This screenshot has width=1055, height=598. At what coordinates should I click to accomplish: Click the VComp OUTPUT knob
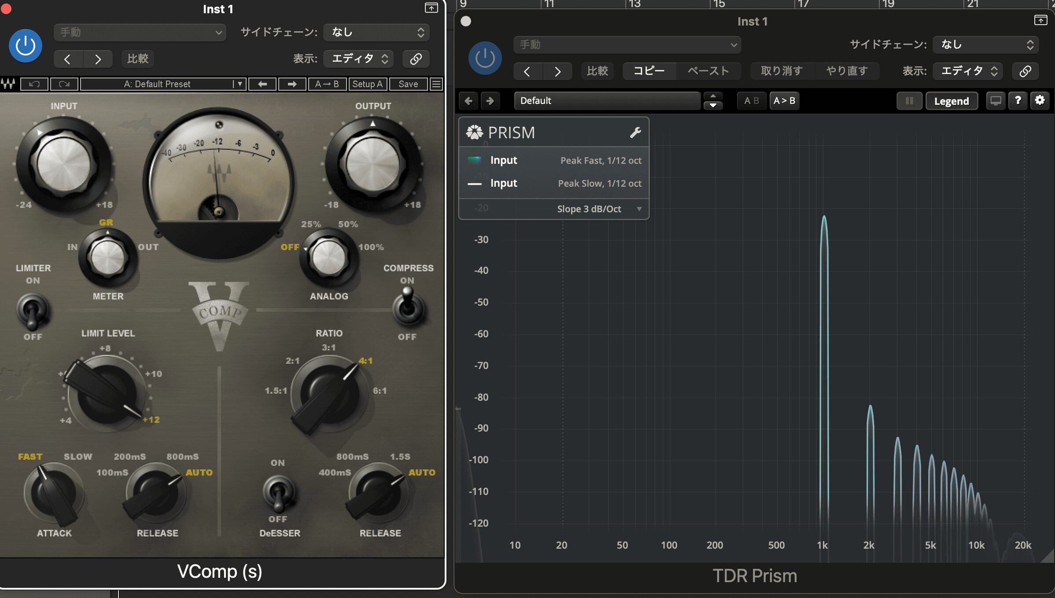point(373,164)
